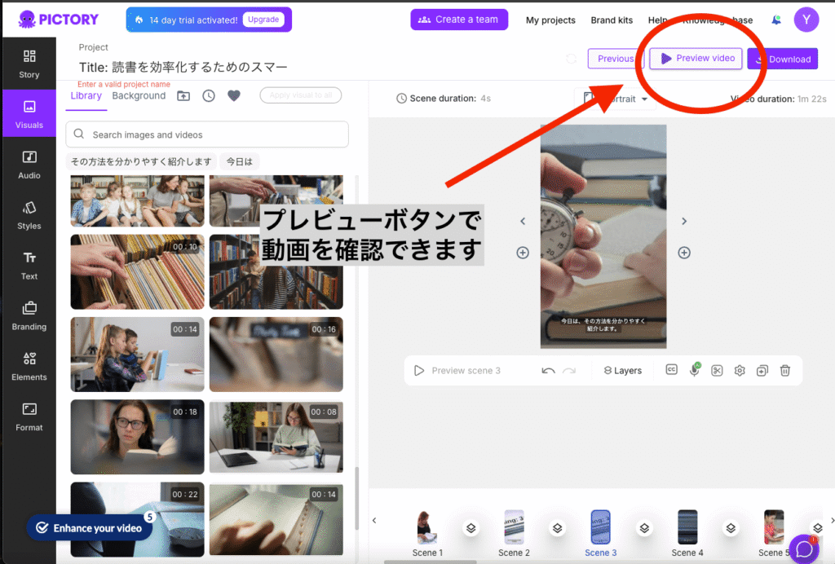Switch to the Background tab
Screen dimensions: 835x564
coord(139,96)
